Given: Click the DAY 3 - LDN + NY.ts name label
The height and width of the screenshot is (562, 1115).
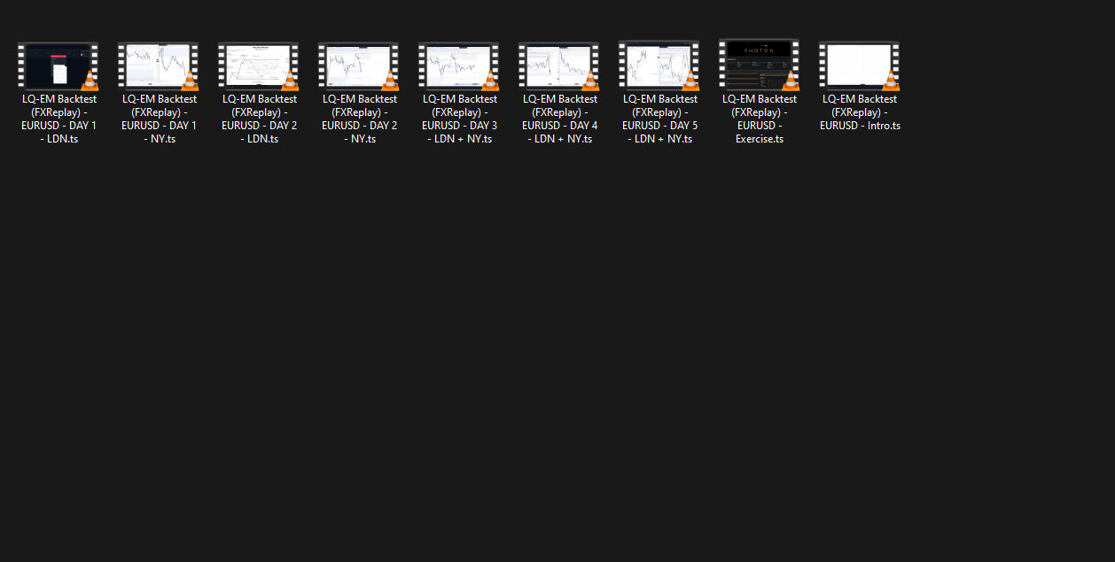Looking at the screenshot, I should coord(459,119).
